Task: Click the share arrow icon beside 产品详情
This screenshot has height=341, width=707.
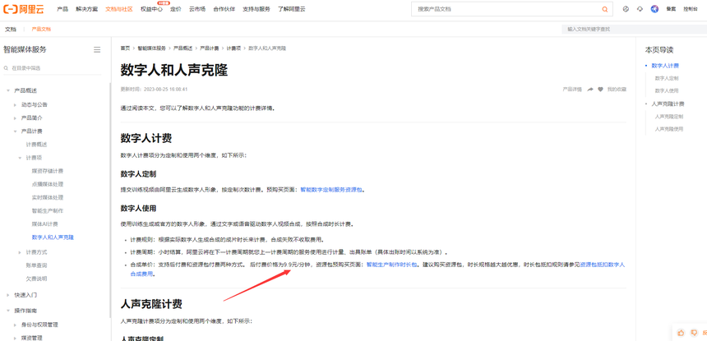Action: (x=590, y=90)
